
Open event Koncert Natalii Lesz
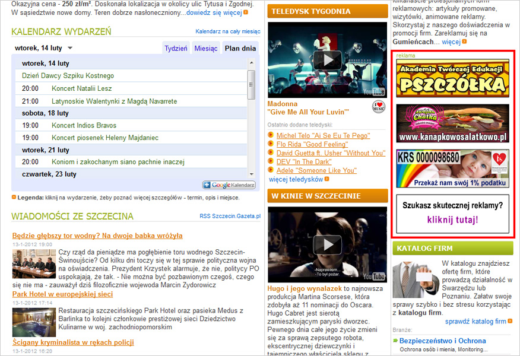pos(81,88)
